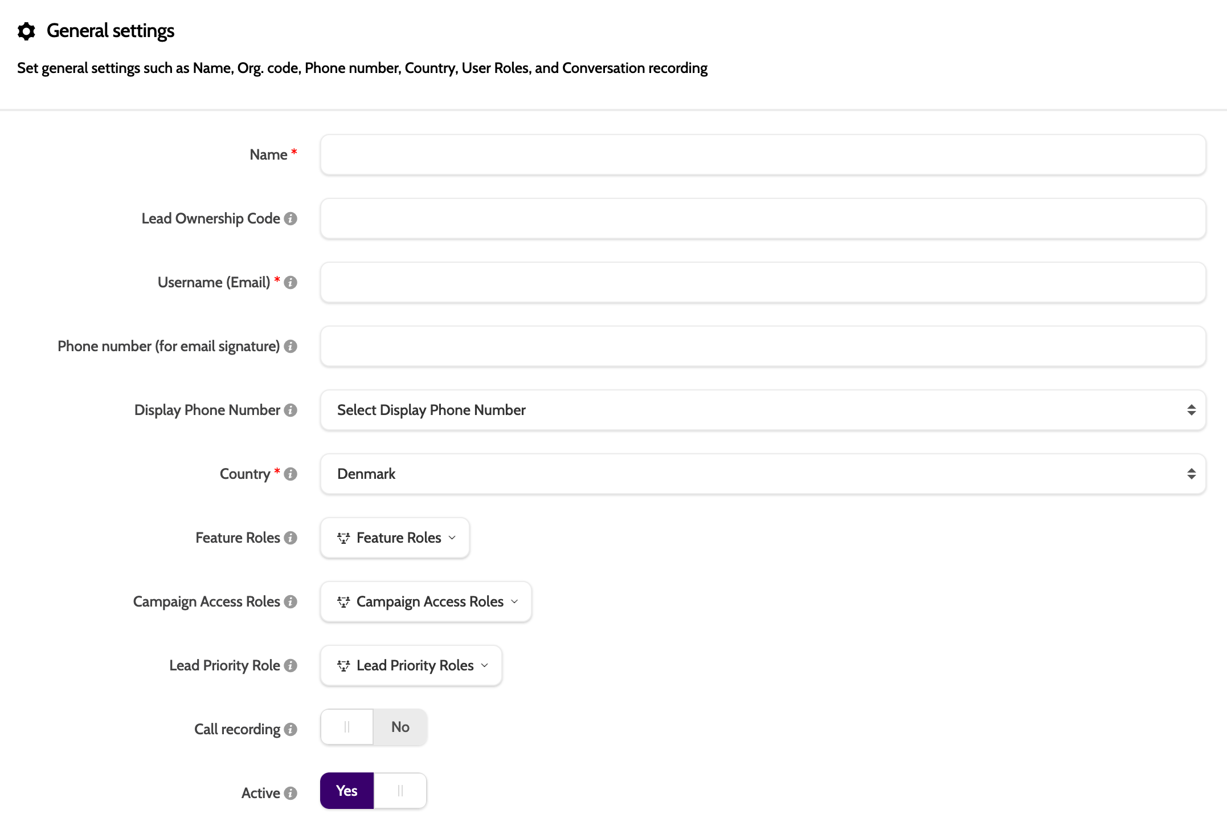Click info icon beside Display Phone Number
Image resolution: width=1227 pixels, height=838 pixels.
291,410
